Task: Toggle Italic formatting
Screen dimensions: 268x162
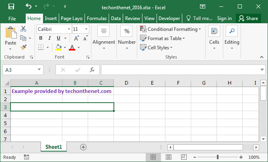Action: 49,38
